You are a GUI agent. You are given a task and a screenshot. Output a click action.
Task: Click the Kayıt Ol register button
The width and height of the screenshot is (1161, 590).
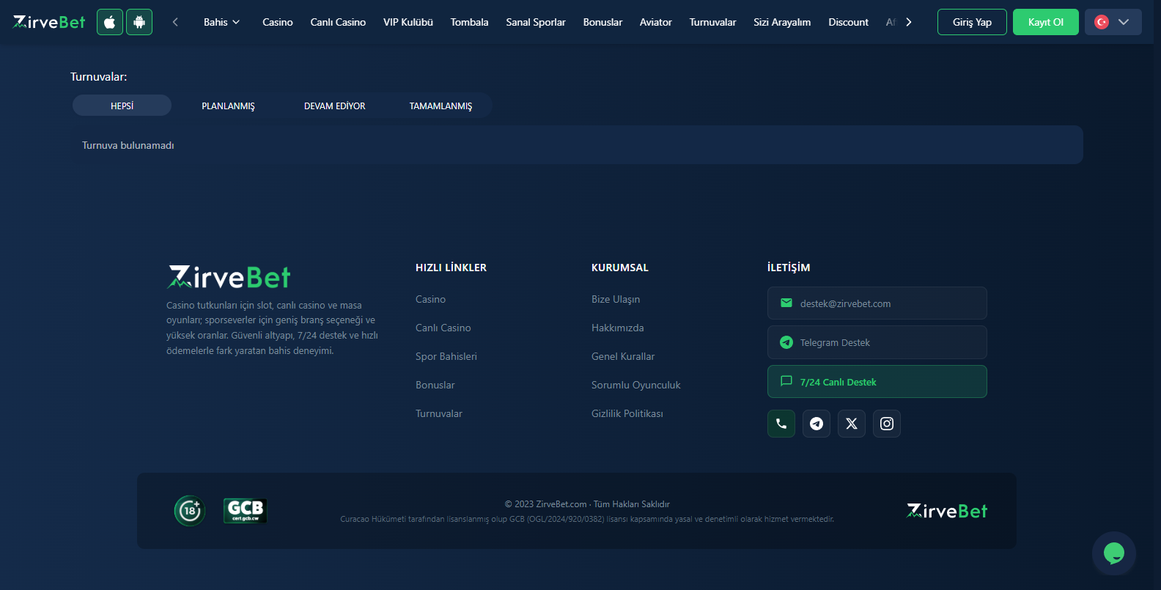1046,22
